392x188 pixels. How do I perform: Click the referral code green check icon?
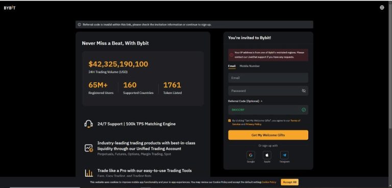(304, 110)
